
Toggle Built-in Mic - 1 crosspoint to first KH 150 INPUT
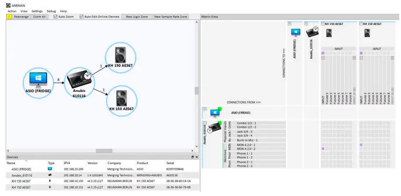point(323,140)
